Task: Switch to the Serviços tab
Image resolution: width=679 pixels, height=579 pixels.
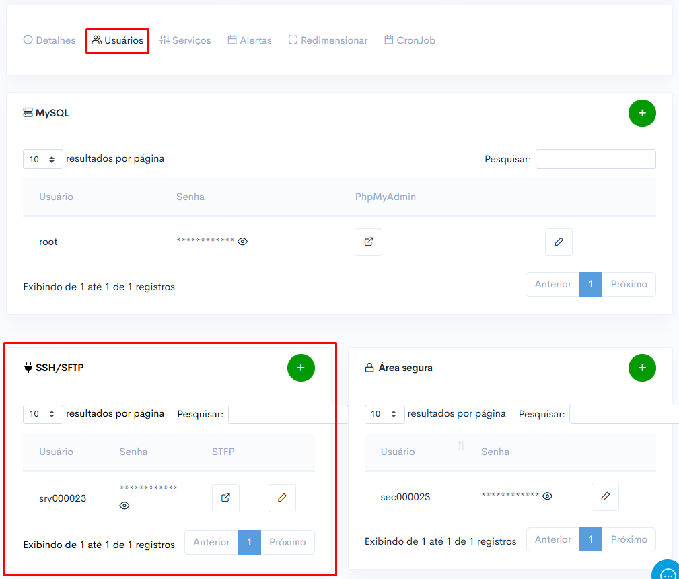Action: pyautogui.click(x=185, y=40)
